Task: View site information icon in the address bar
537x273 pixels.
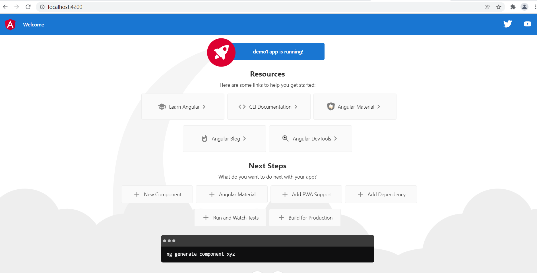Action: coord(42,7)
